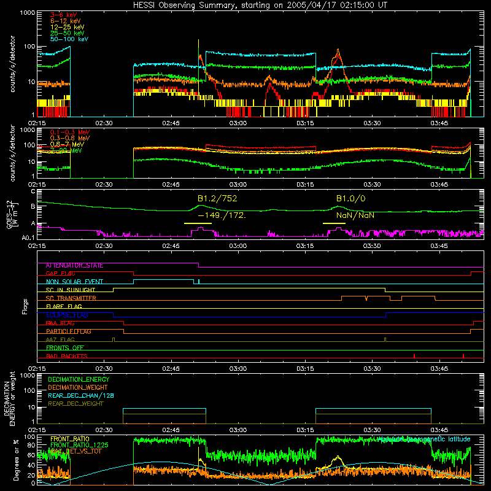Click the REAR_DEC_WEIGHT legend label
The height and width of the screenshot is (491, 491).
[75, 404]
